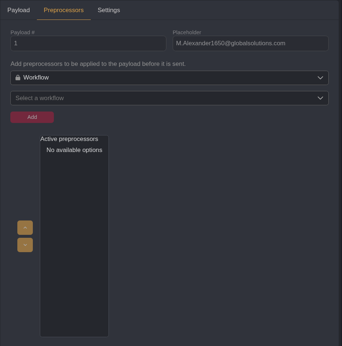
Task: Click the Active preprocessors header label
Action: click(69, 139)
